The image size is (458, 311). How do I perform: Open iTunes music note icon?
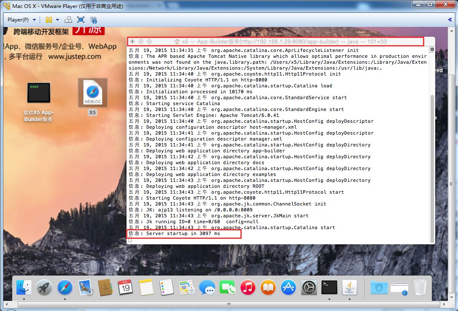(x=248, y=287)
